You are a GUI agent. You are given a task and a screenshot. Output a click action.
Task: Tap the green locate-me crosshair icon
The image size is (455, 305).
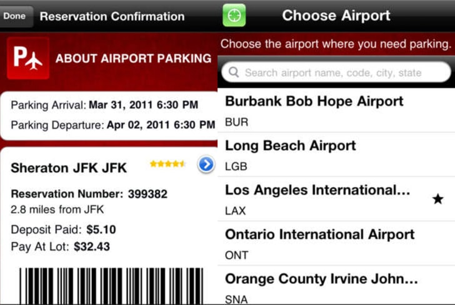click(x=234, y=16)
